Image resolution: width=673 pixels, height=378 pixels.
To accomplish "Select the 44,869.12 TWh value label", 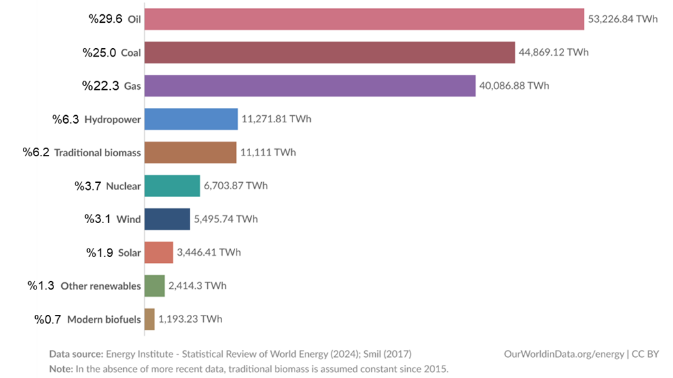I will (553, 53).
